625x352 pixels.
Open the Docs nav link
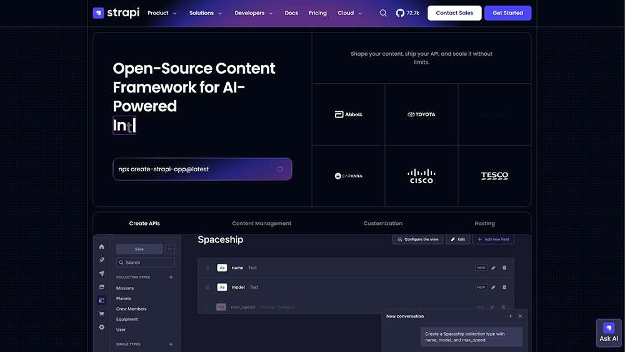click(291, 13)
